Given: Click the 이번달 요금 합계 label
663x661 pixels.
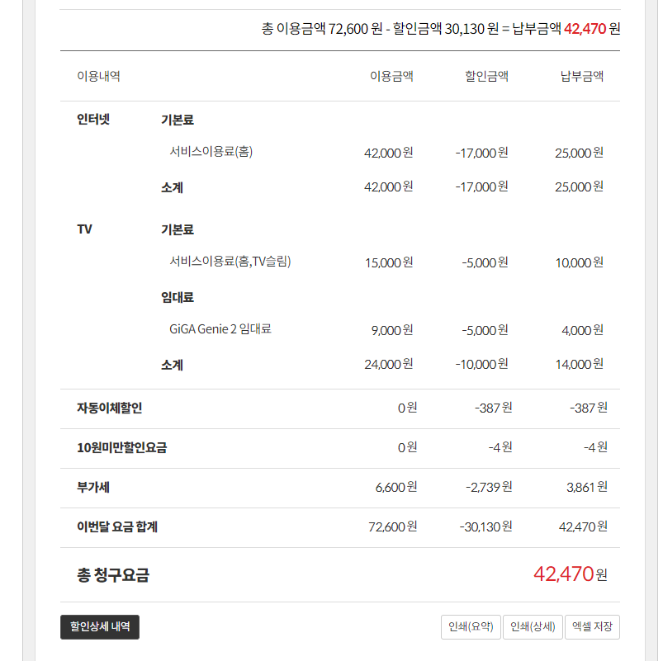Looking at the screenshot, I should [116, 526].
